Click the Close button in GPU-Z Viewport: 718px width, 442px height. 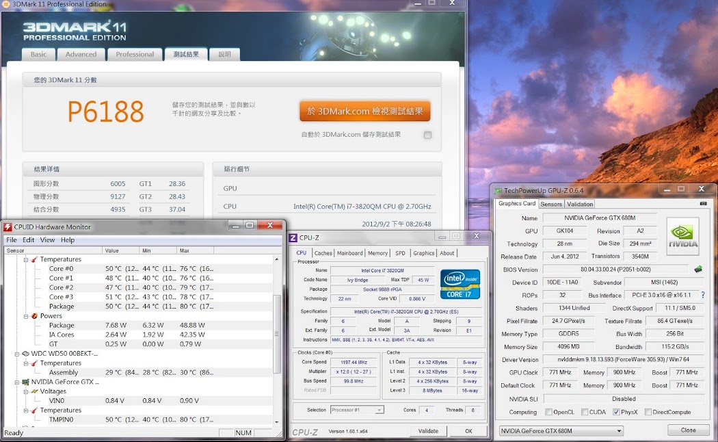(688, 430)
